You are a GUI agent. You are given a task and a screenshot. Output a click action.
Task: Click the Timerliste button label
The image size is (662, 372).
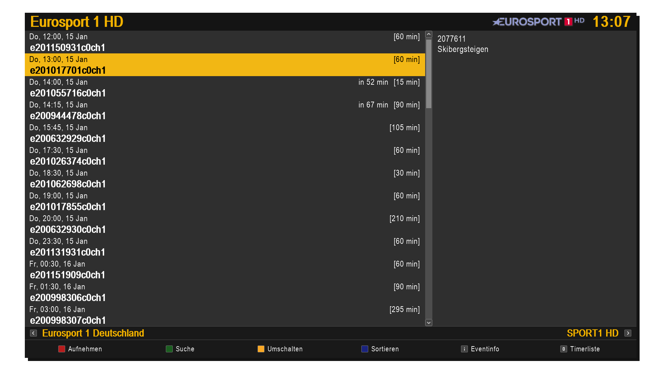(585, 349)
